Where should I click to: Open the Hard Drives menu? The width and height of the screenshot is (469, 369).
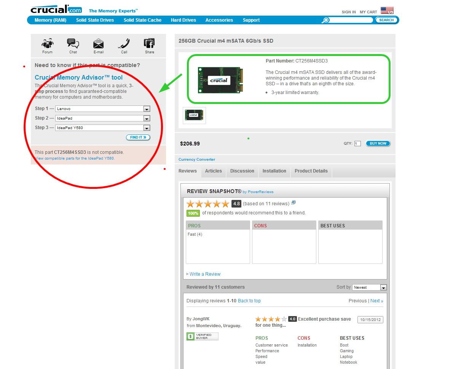(183, 20)
